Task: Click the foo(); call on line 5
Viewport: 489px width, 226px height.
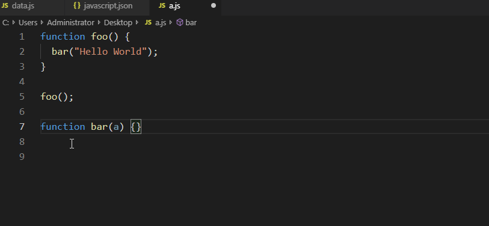Action: point(57,97)
